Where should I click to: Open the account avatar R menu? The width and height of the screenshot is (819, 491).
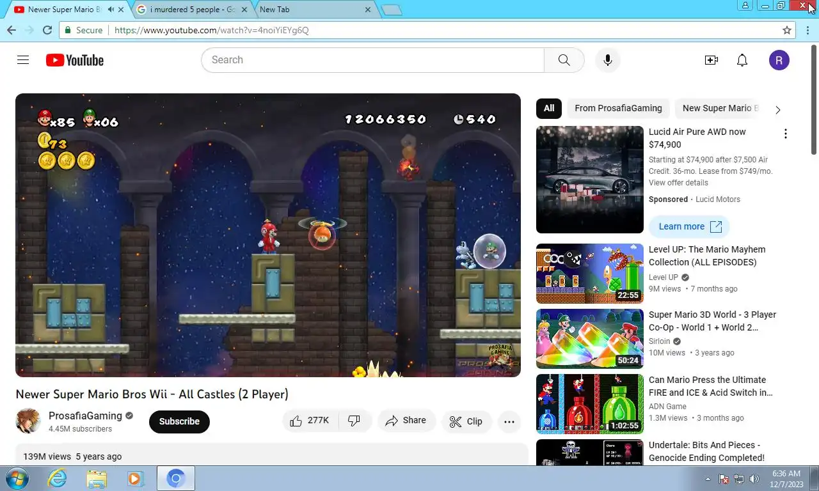click(779, 60)
